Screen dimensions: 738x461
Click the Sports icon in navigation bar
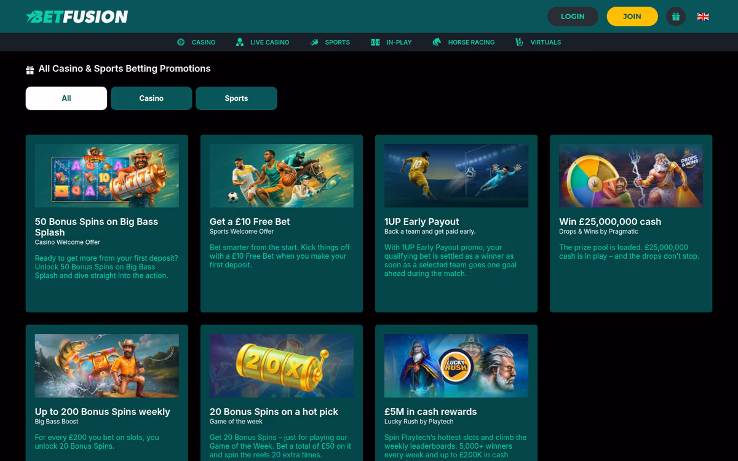[314, 42]
